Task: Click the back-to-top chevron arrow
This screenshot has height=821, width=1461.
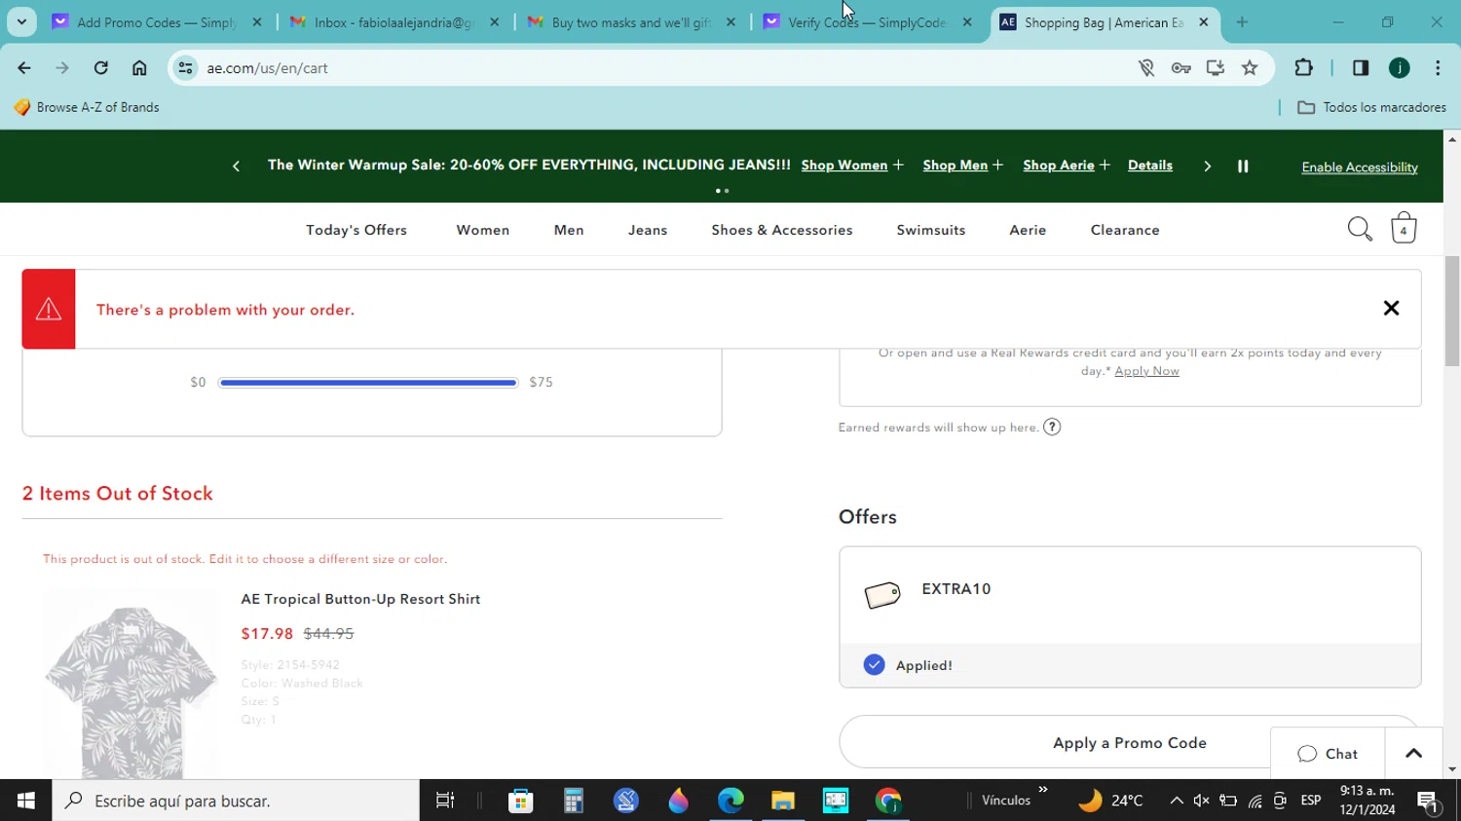Action: tap(1413, 754)
